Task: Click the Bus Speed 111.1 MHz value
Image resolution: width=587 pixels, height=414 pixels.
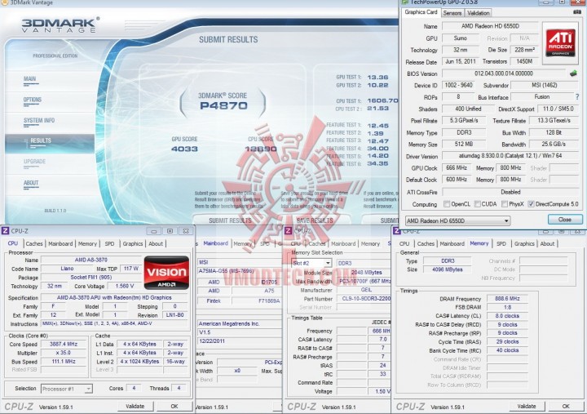Action: 64,361
